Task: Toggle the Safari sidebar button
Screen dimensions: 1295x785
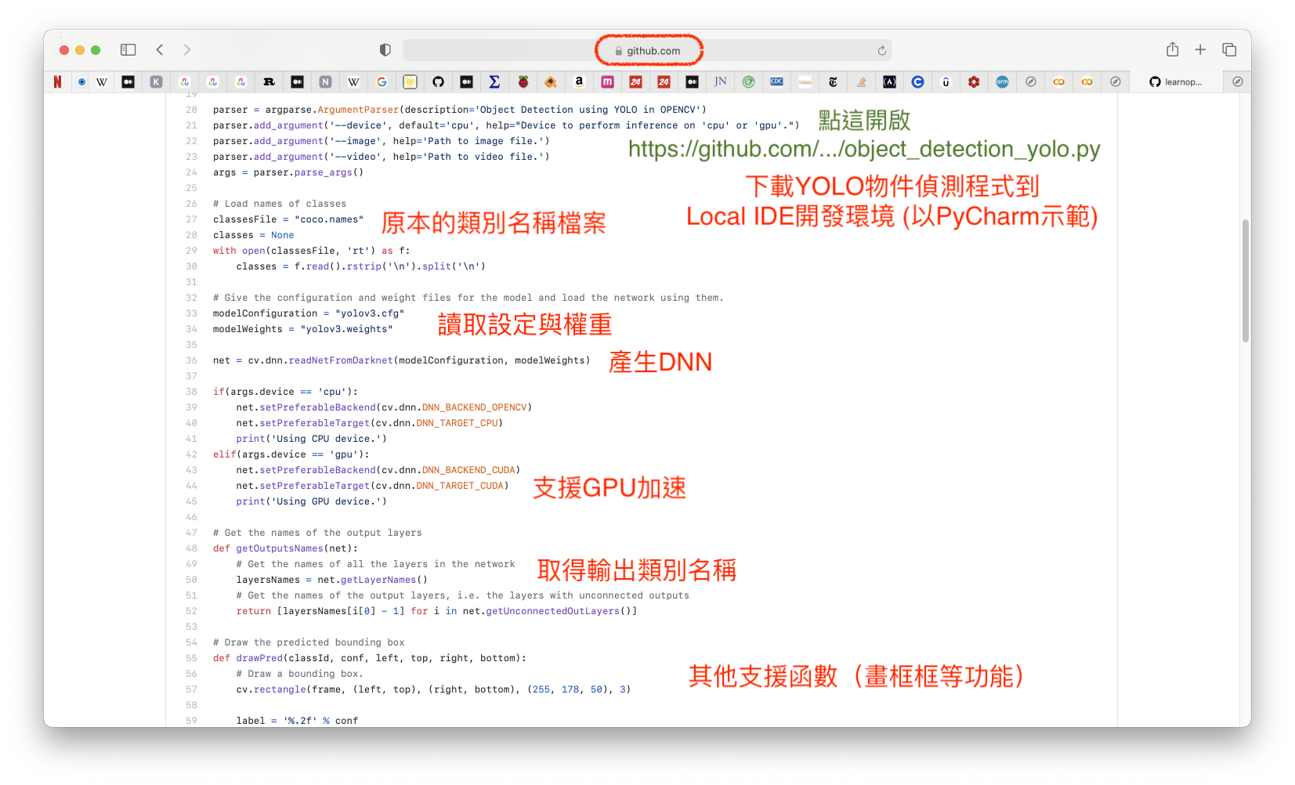Action: coord(128,50)
